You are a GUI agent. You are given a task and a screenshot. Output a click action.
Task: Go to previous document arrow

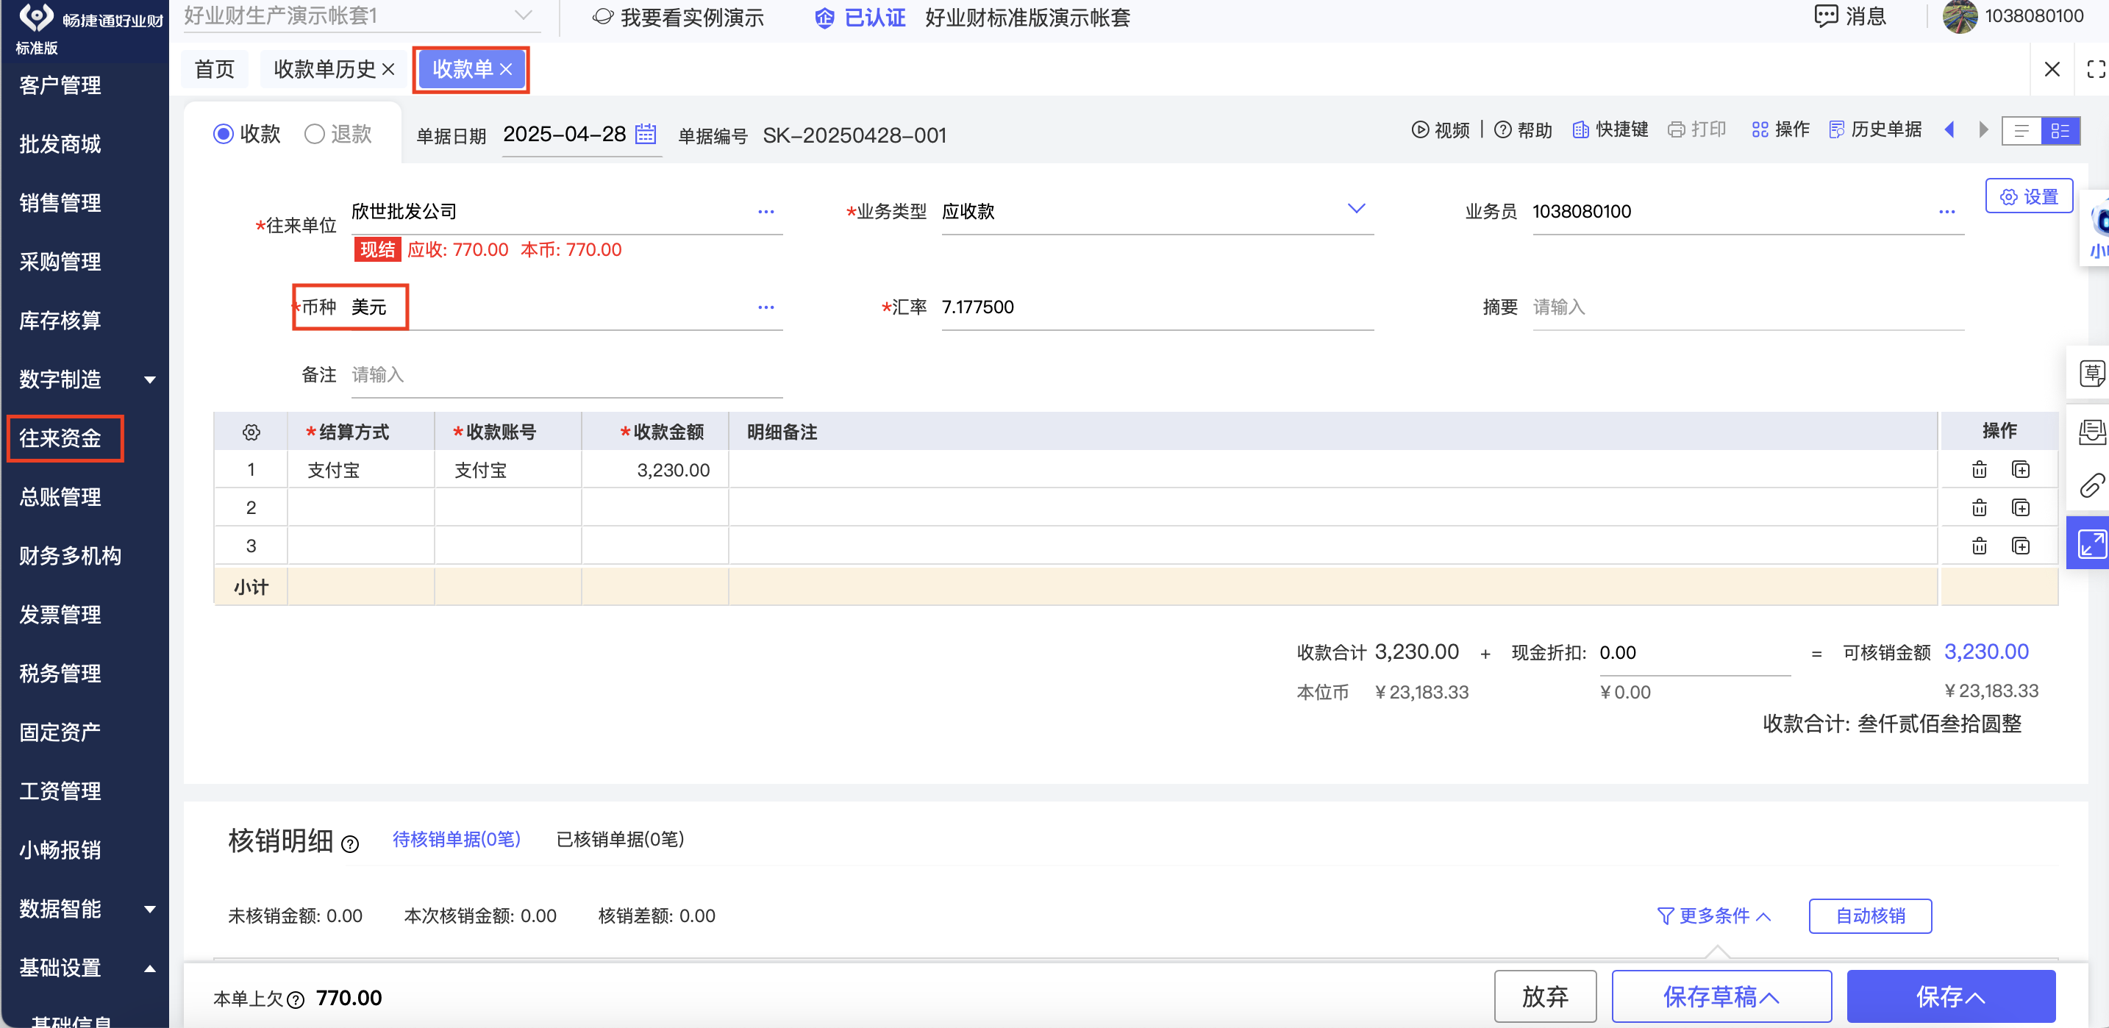coord(1949,129)
